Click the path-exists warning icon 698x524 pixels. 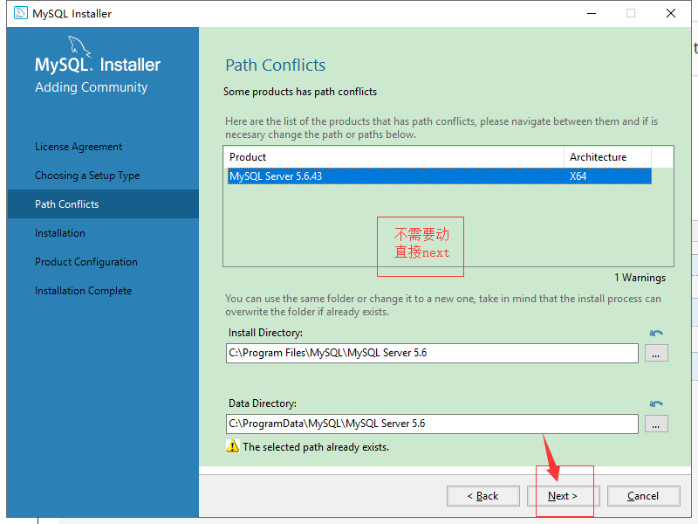point(232,446)
